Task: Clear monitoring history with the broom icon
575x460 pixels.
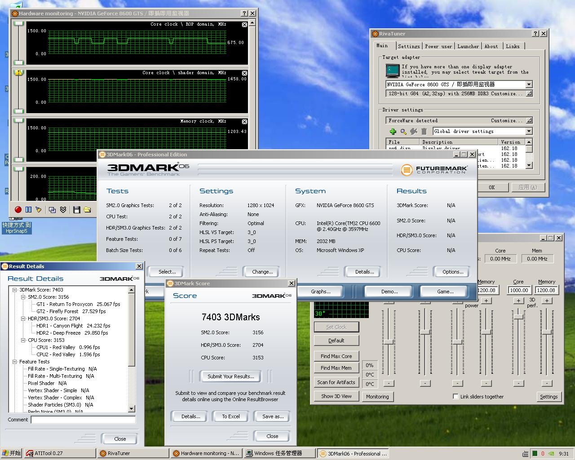Action: point(39,210)
